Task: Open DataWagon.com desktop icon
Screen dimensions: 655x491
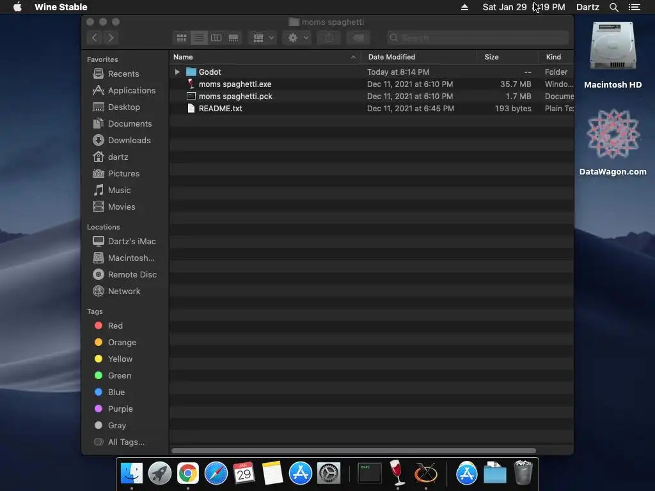Action: tap(613, 142)
